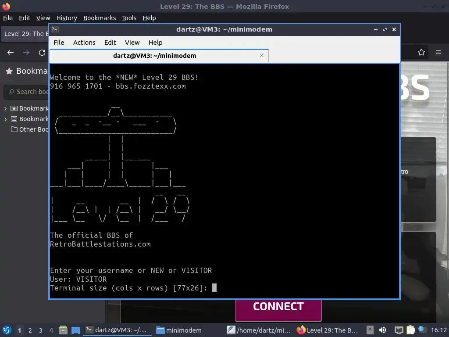Image resolution: width=449 pixels, height=337 pixels.
Task: Open Firefox Edit menu
Action: pyautogui.click(x=25, y=18)
